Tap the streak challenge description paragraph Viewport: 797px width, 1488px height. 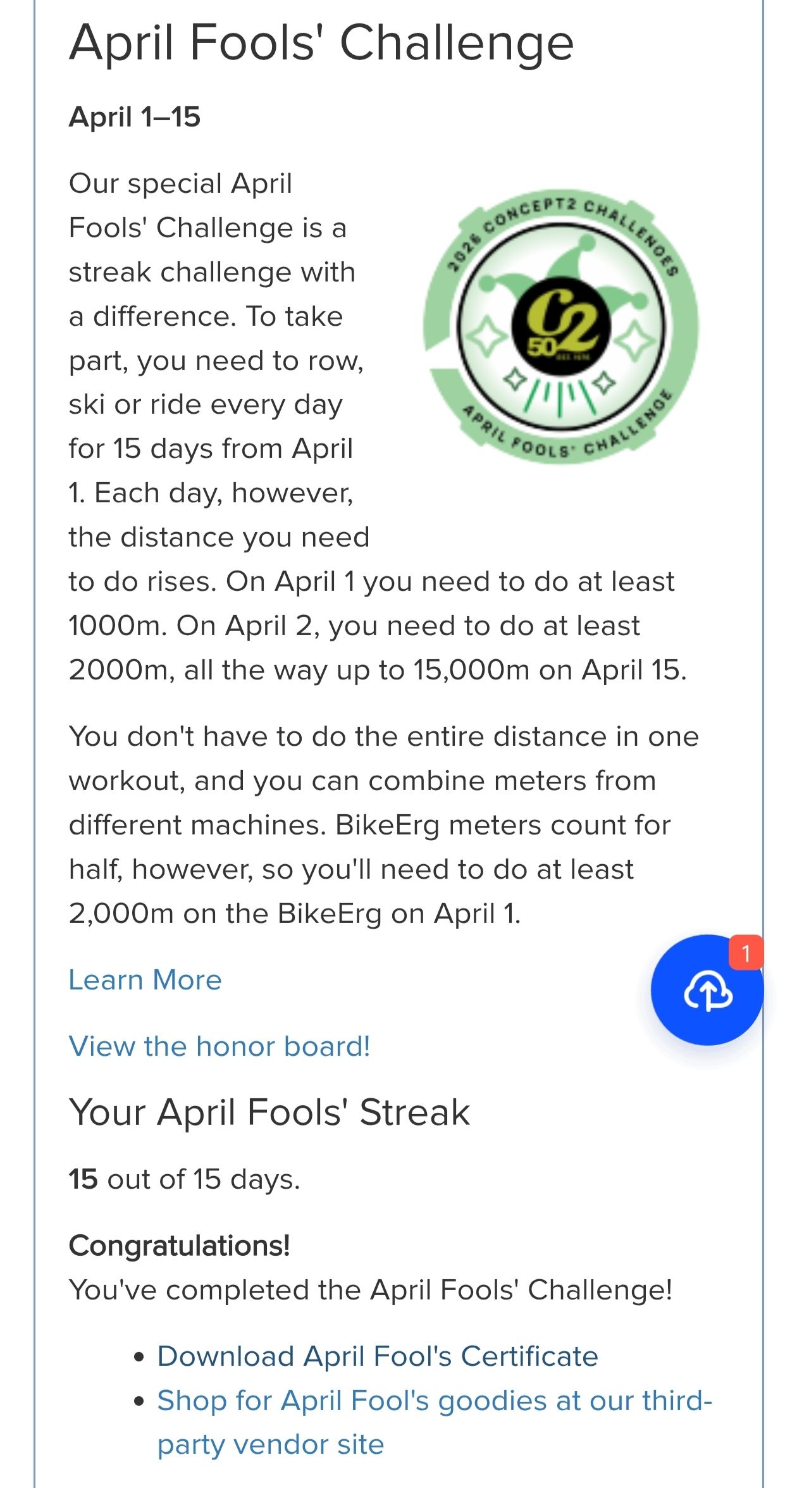click(x=378, y=426)
